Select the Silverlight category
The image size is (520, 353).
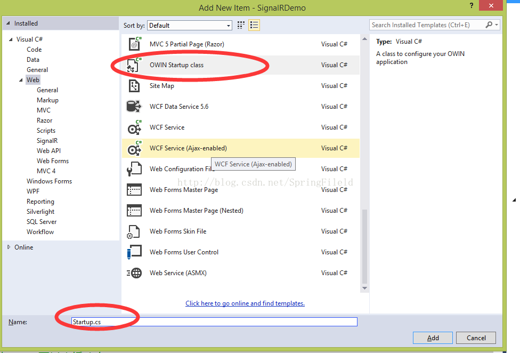click(x=40, y=212)
